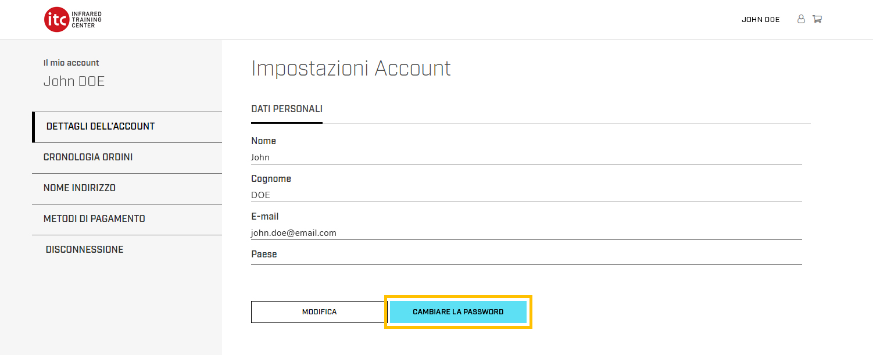Click the Cognome field showing DOE
This screenshot has height=355, width=873.
(526, 195)
